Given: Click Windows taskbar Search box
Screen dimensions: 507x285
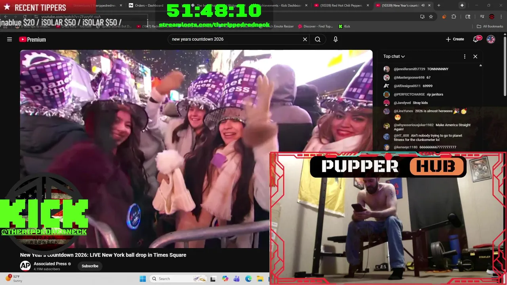Looking at the screenshot, I should point(178,279).
